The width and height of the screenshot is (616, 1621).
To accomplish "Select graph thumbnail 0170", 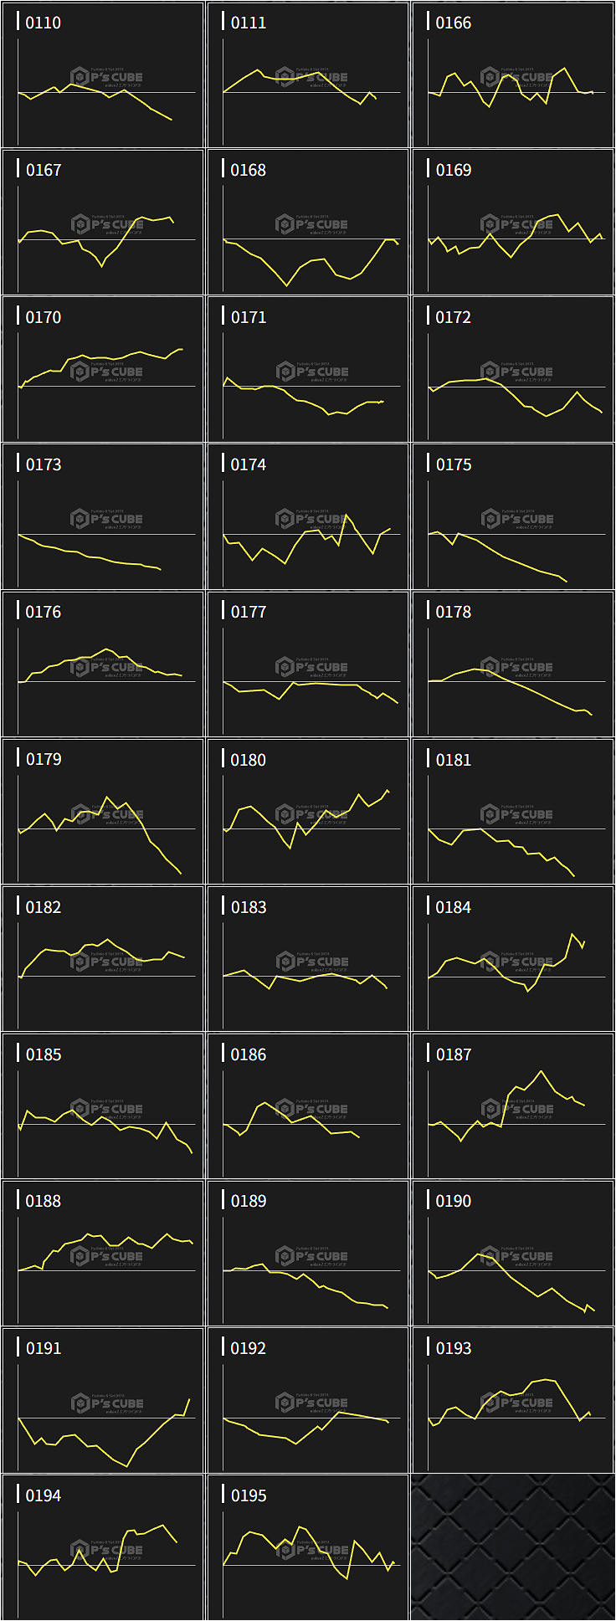I will [103, 370].
